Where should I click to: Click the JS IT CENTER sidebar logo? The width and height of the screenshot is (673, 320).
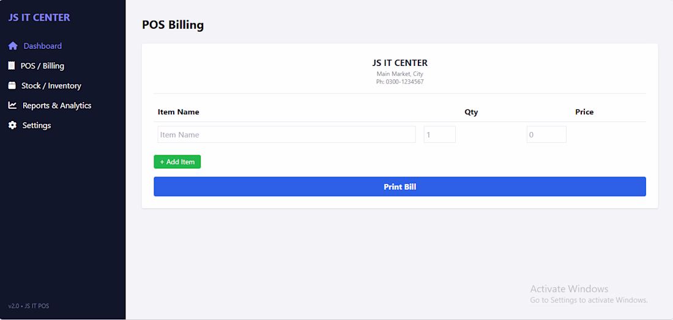click(39, 18)
